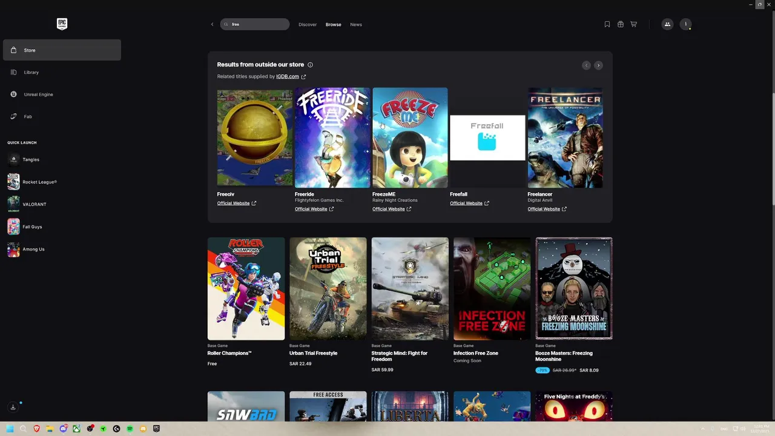775x436 pixels.
Task: Click the 'Roller Champions™' title text
Action: click(x=229, y=353)
